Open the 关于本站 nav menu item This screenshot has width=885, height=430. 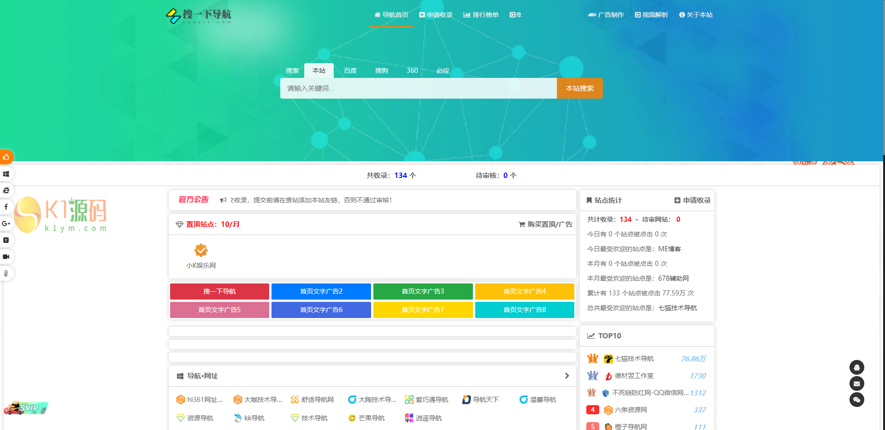(x=696, y=15)
